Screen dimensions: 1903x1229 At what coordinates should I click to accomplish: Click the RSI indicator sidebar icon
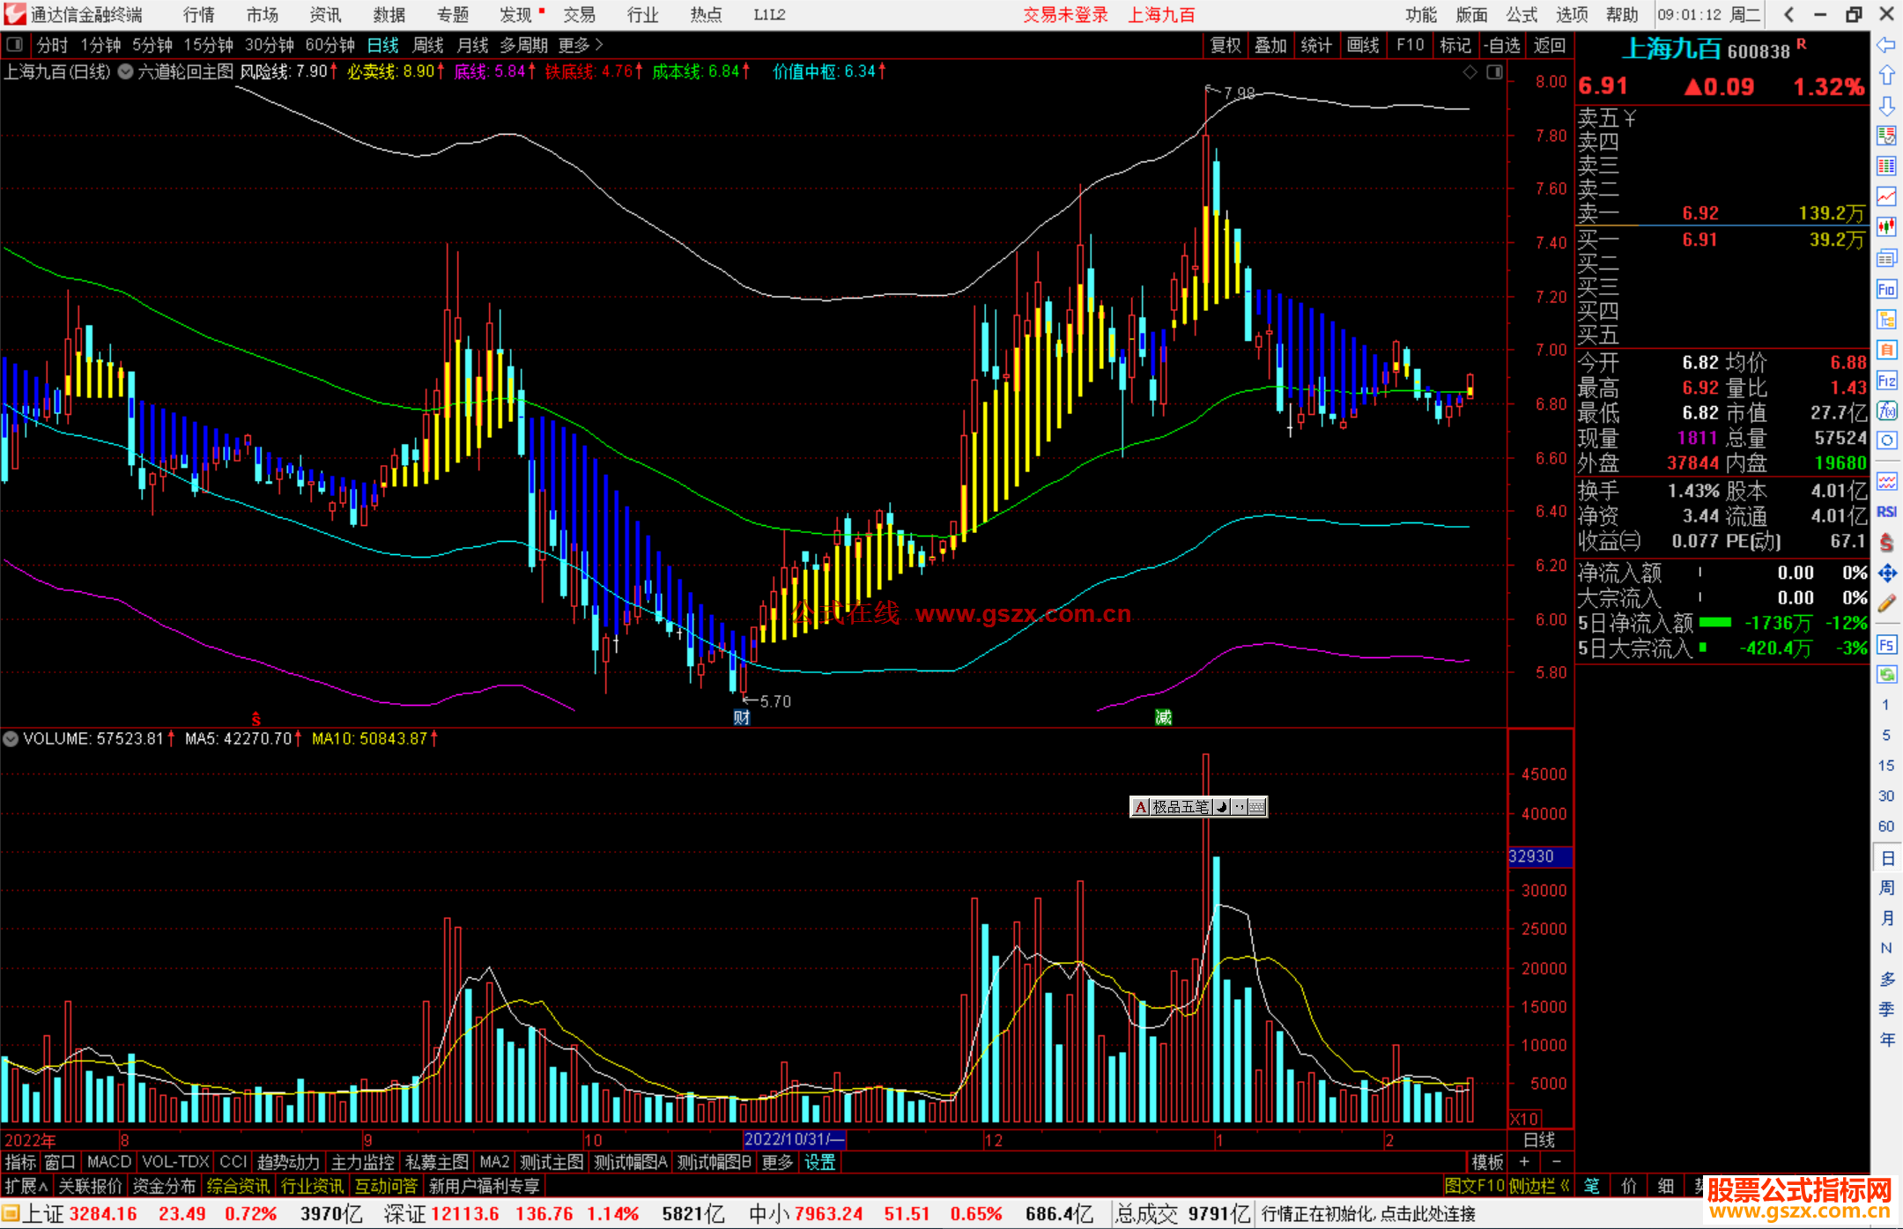point(1886,512)
